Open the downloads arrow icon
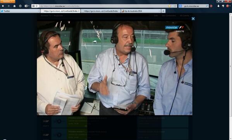Viewport: 232px width, 140px height. pyautogui.click(x=218, y=6)
